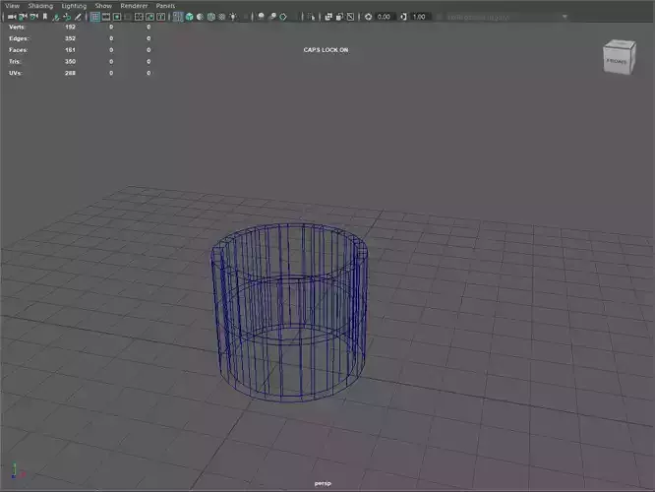Click the Verts count 192
This screenshot has width=655, height=492.
pos(70,27)
